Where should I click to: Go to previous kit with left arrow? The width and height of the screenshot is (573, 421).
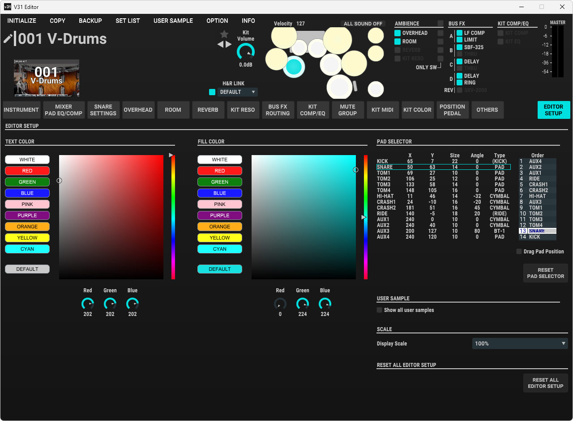pos(220,44)
